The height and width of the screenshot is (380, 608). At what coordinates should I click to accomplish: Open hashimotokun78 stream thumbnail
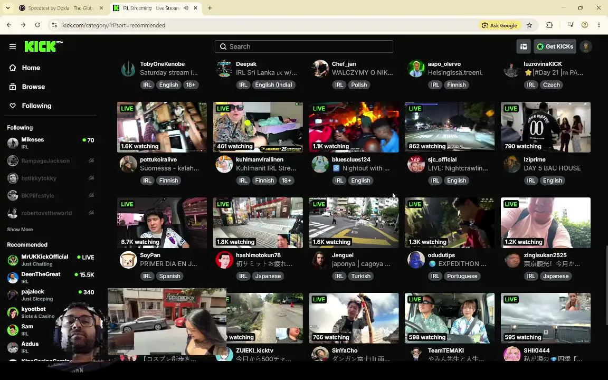[258, 223]
